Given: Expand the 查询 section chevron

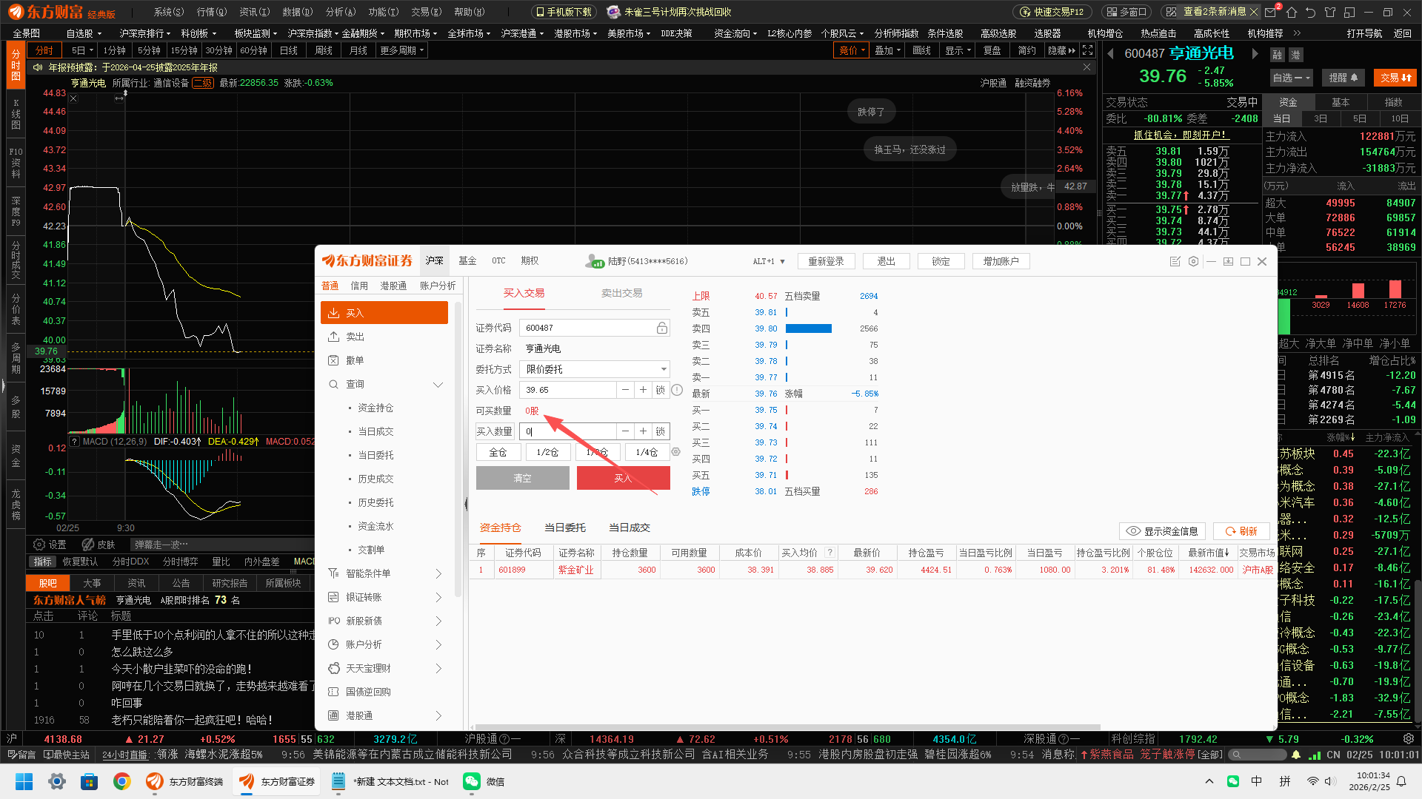Looking at the screenshot, I should click(438, 384).
